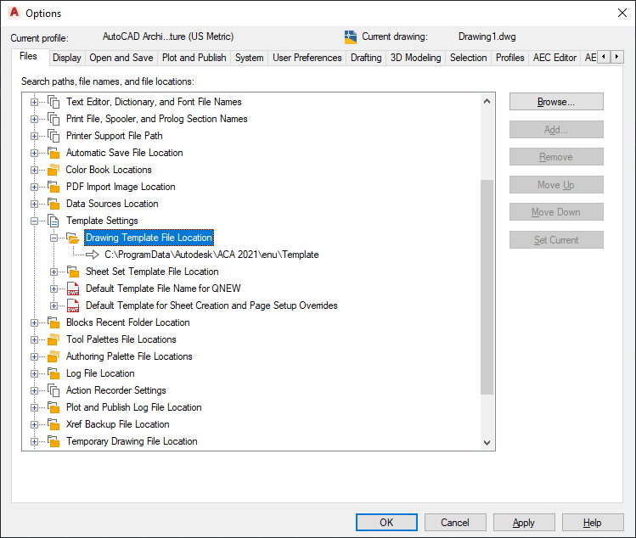Screen dimensions: 636x538
Task: Apply the current option changes
Action: pyautogui.click(x=524, y=523)
